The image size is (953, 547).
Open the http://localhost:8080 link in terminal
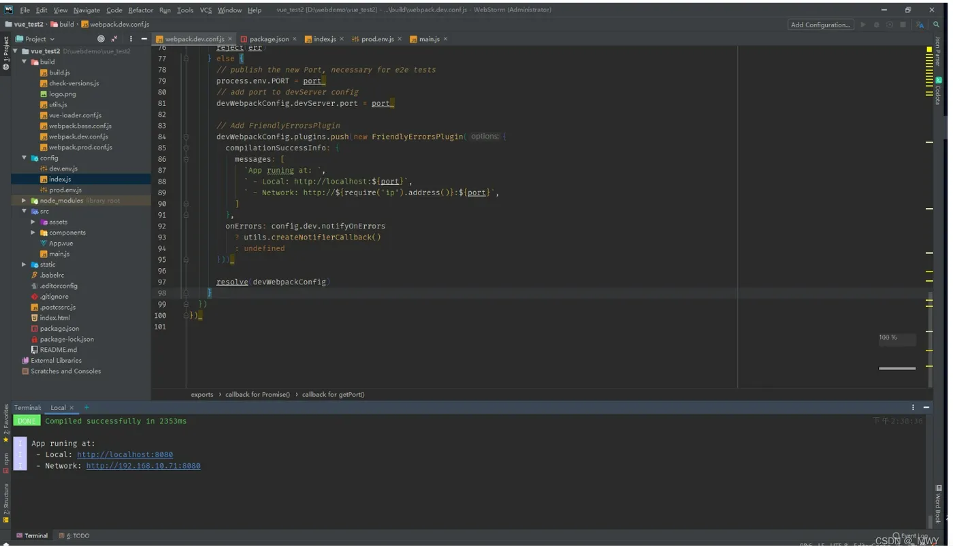pos(125,454)
